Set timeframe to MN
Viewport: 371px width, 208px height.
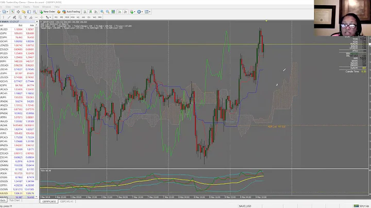click(x=100, y=18)
